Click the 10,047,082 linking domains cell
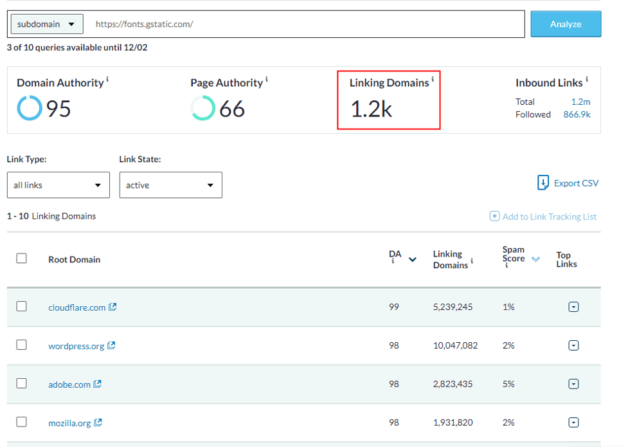 pos(455,345)
